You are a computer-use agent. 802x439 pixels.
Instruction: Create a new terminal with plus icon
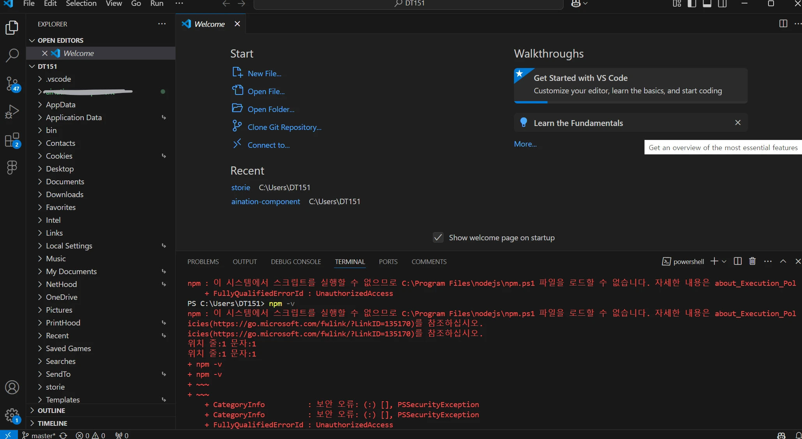pos(714,261)
